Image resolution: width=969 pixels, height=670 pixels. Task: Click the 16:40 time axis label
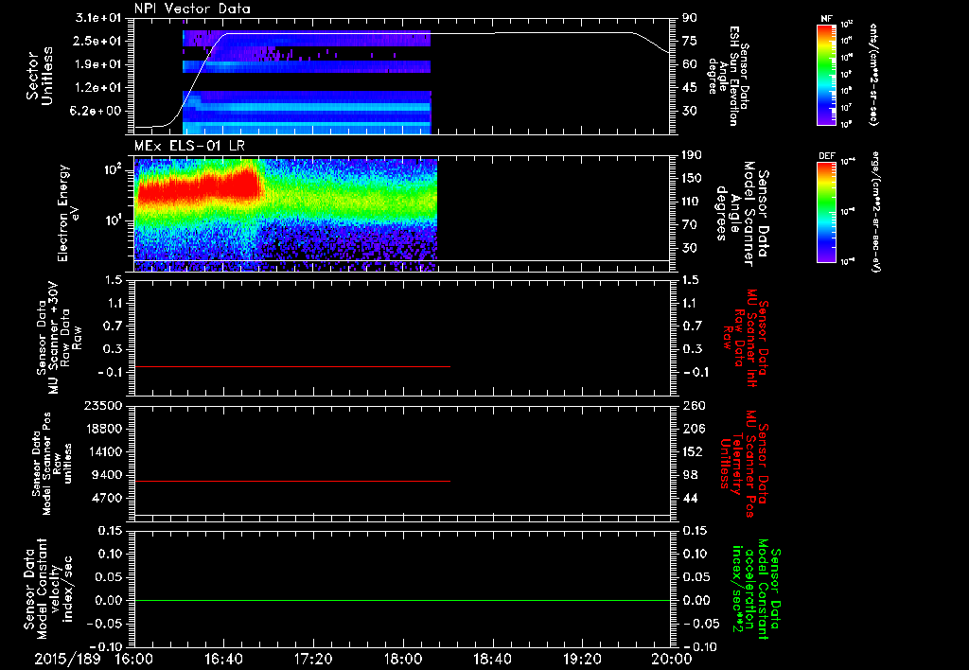pyautogui.click(x=223, y=659)
